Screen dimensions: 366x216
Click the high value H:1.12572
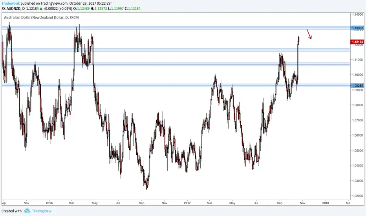tap(99, 9)
